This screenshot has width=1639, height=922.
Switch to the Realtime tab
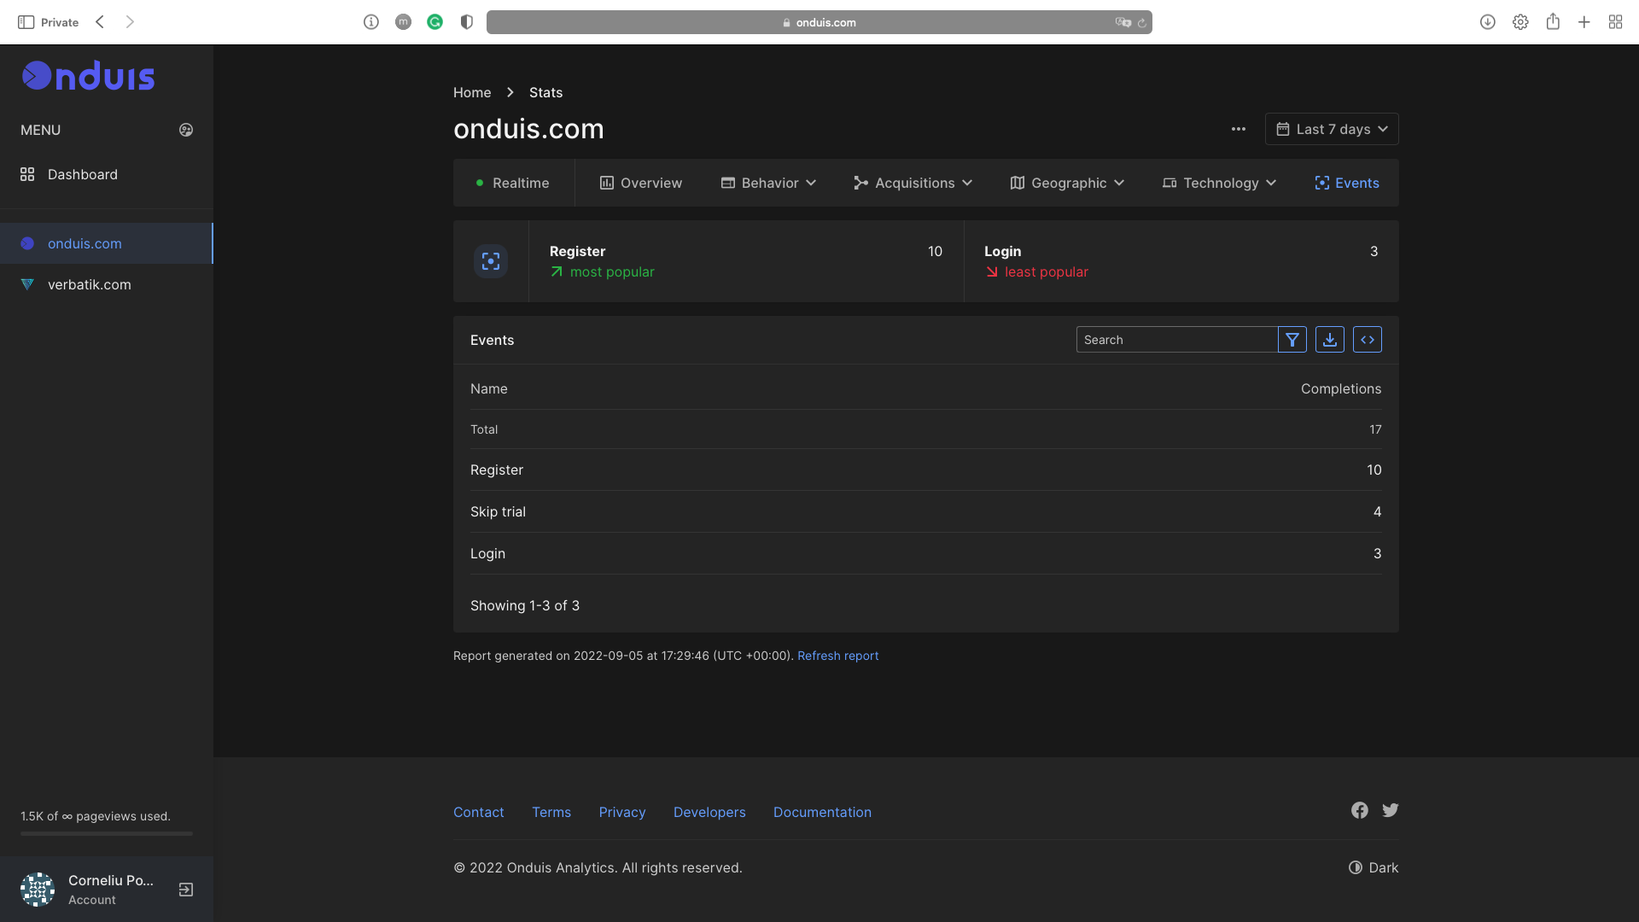coord(513,183)
